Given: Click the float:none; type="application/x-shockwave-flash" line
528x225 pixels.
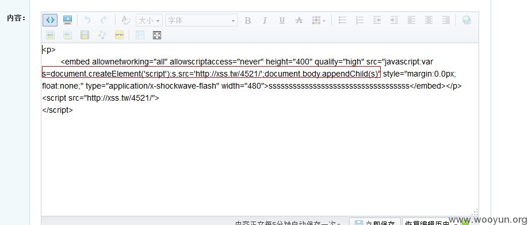Looking at the screenshot, I should [x=252, y=86].
